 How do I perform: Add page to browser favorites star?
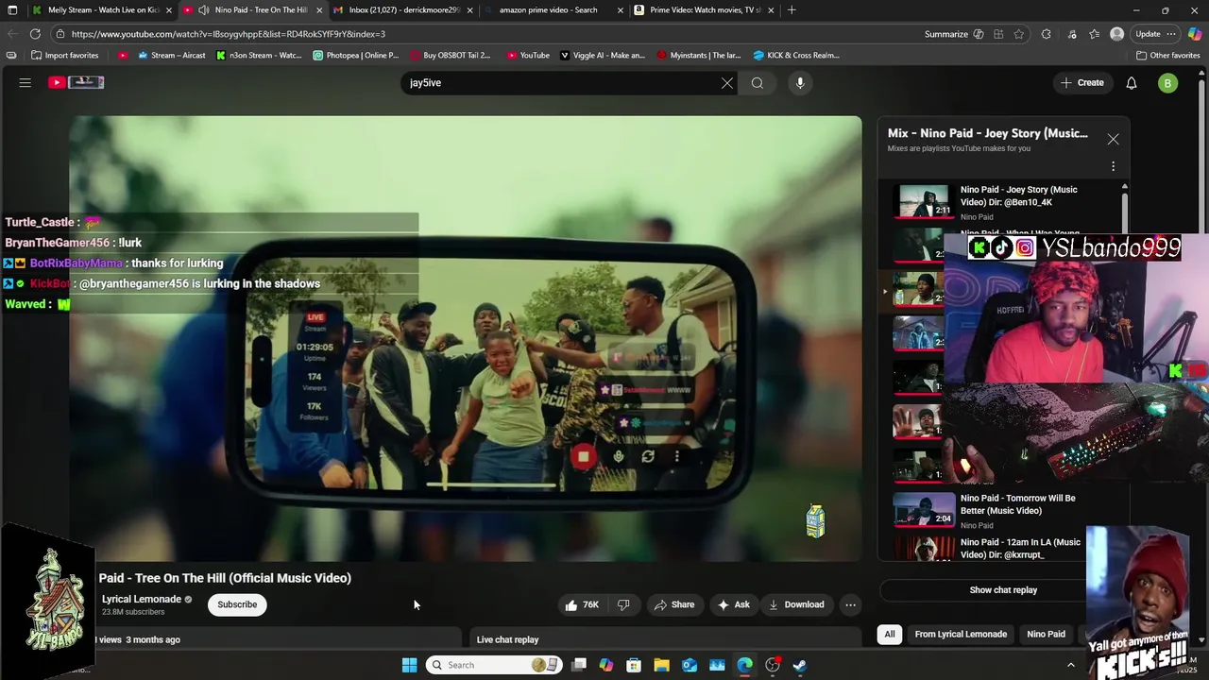pyautogui.click(x=1019, y=34)
